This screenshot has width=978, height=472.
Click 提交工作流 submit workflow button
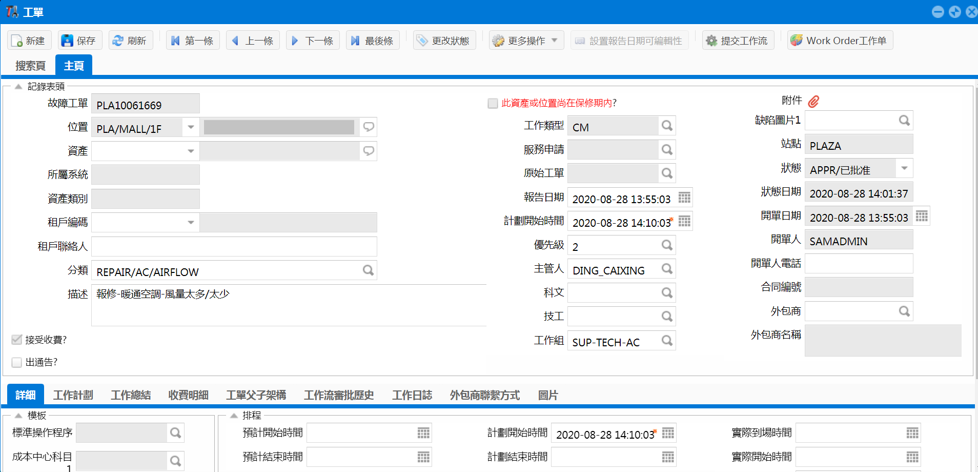click(x=738, y=41)
